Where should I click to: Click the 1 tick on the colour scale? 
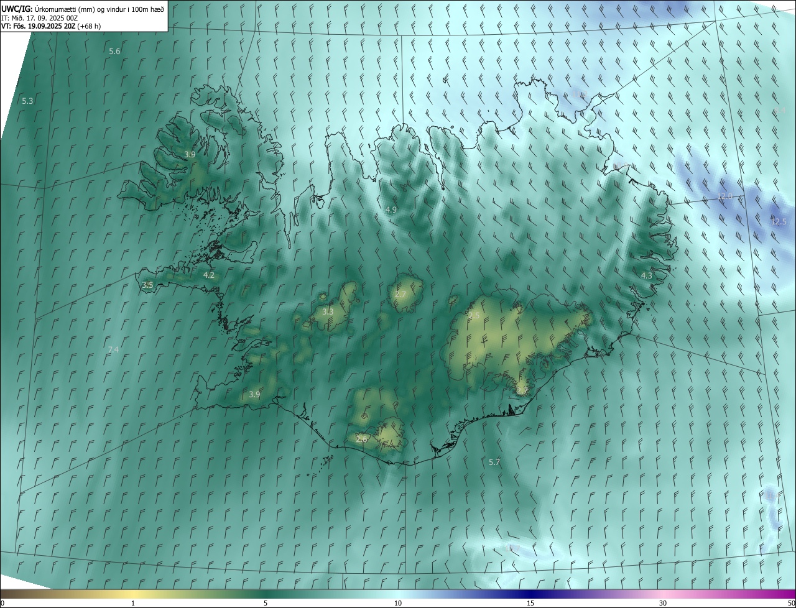pos(133,603)
